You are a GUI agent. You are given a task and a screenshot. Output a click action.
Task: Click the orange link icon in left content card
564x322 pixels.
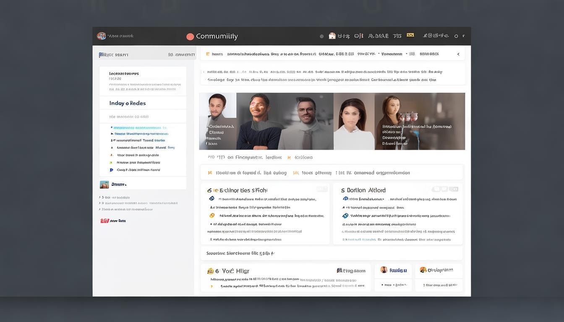[x=212, y=216]
